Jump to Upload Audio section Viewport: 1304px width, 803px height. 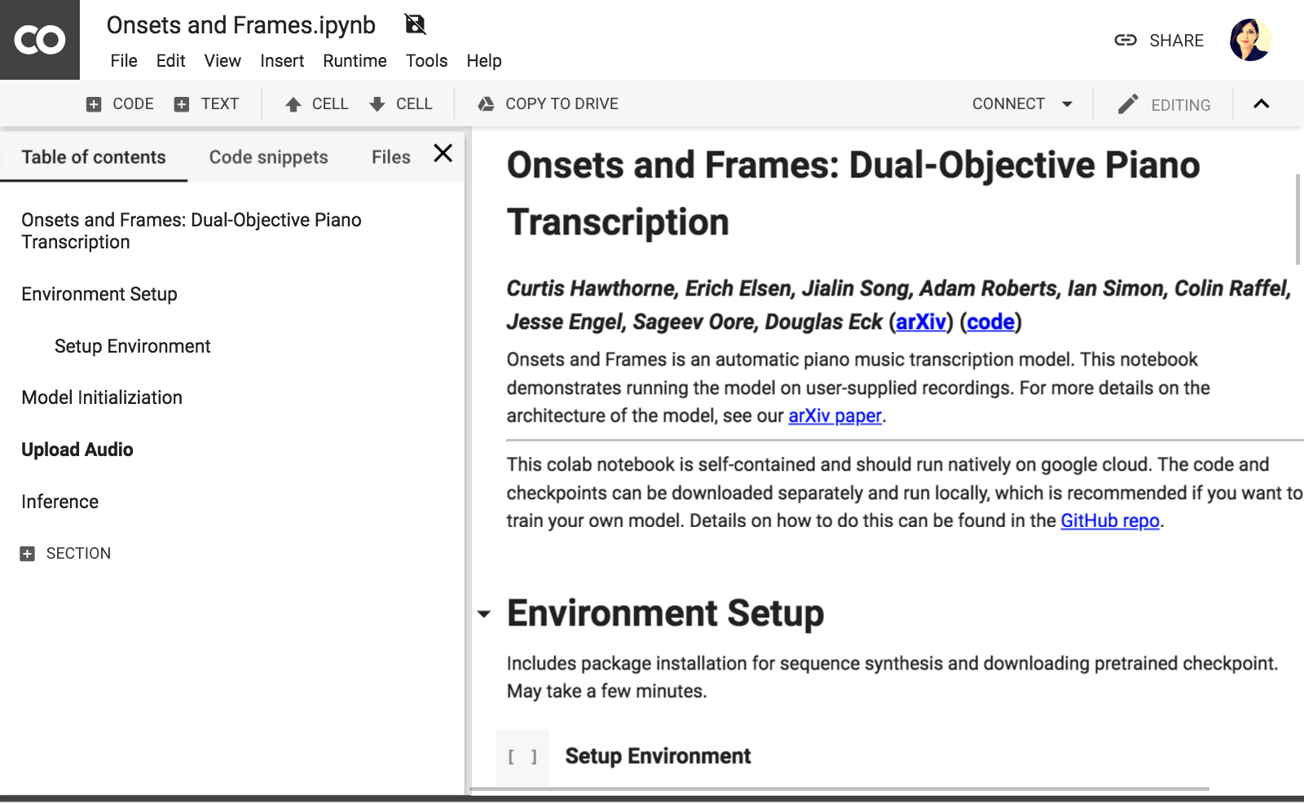click(77, 450)
